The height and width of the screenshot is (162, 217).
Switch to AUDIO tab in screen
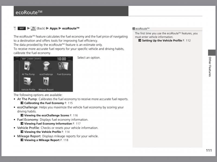point(31,59)
